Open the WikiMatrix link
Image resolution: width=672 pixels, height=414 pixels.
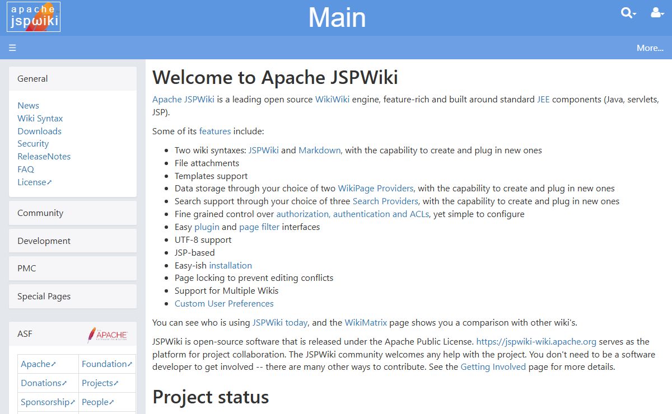[366, 323]
